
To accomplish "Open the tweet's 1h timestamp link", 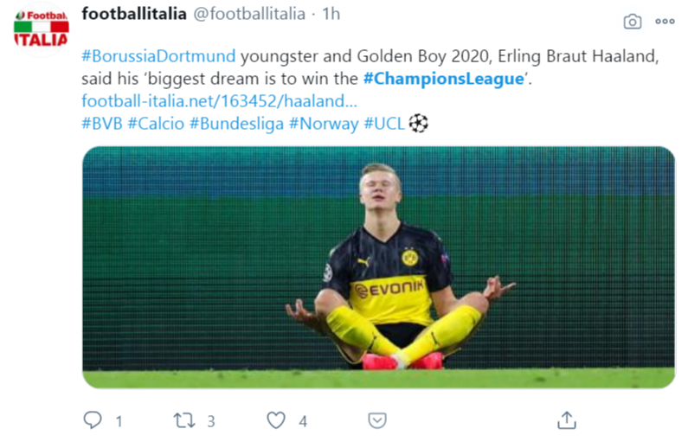I will pyautogui.click(x=331, y=14).
